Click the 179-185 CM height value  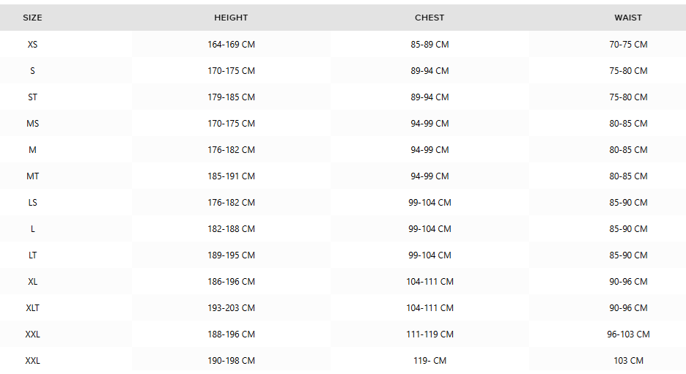click(231, 97)
